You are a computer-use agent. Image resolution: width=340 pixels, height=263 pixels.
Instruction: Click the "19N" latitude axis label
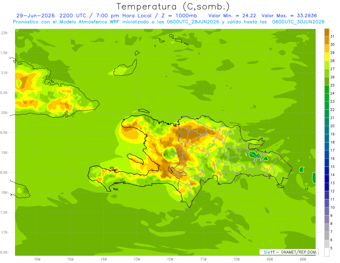5,153
